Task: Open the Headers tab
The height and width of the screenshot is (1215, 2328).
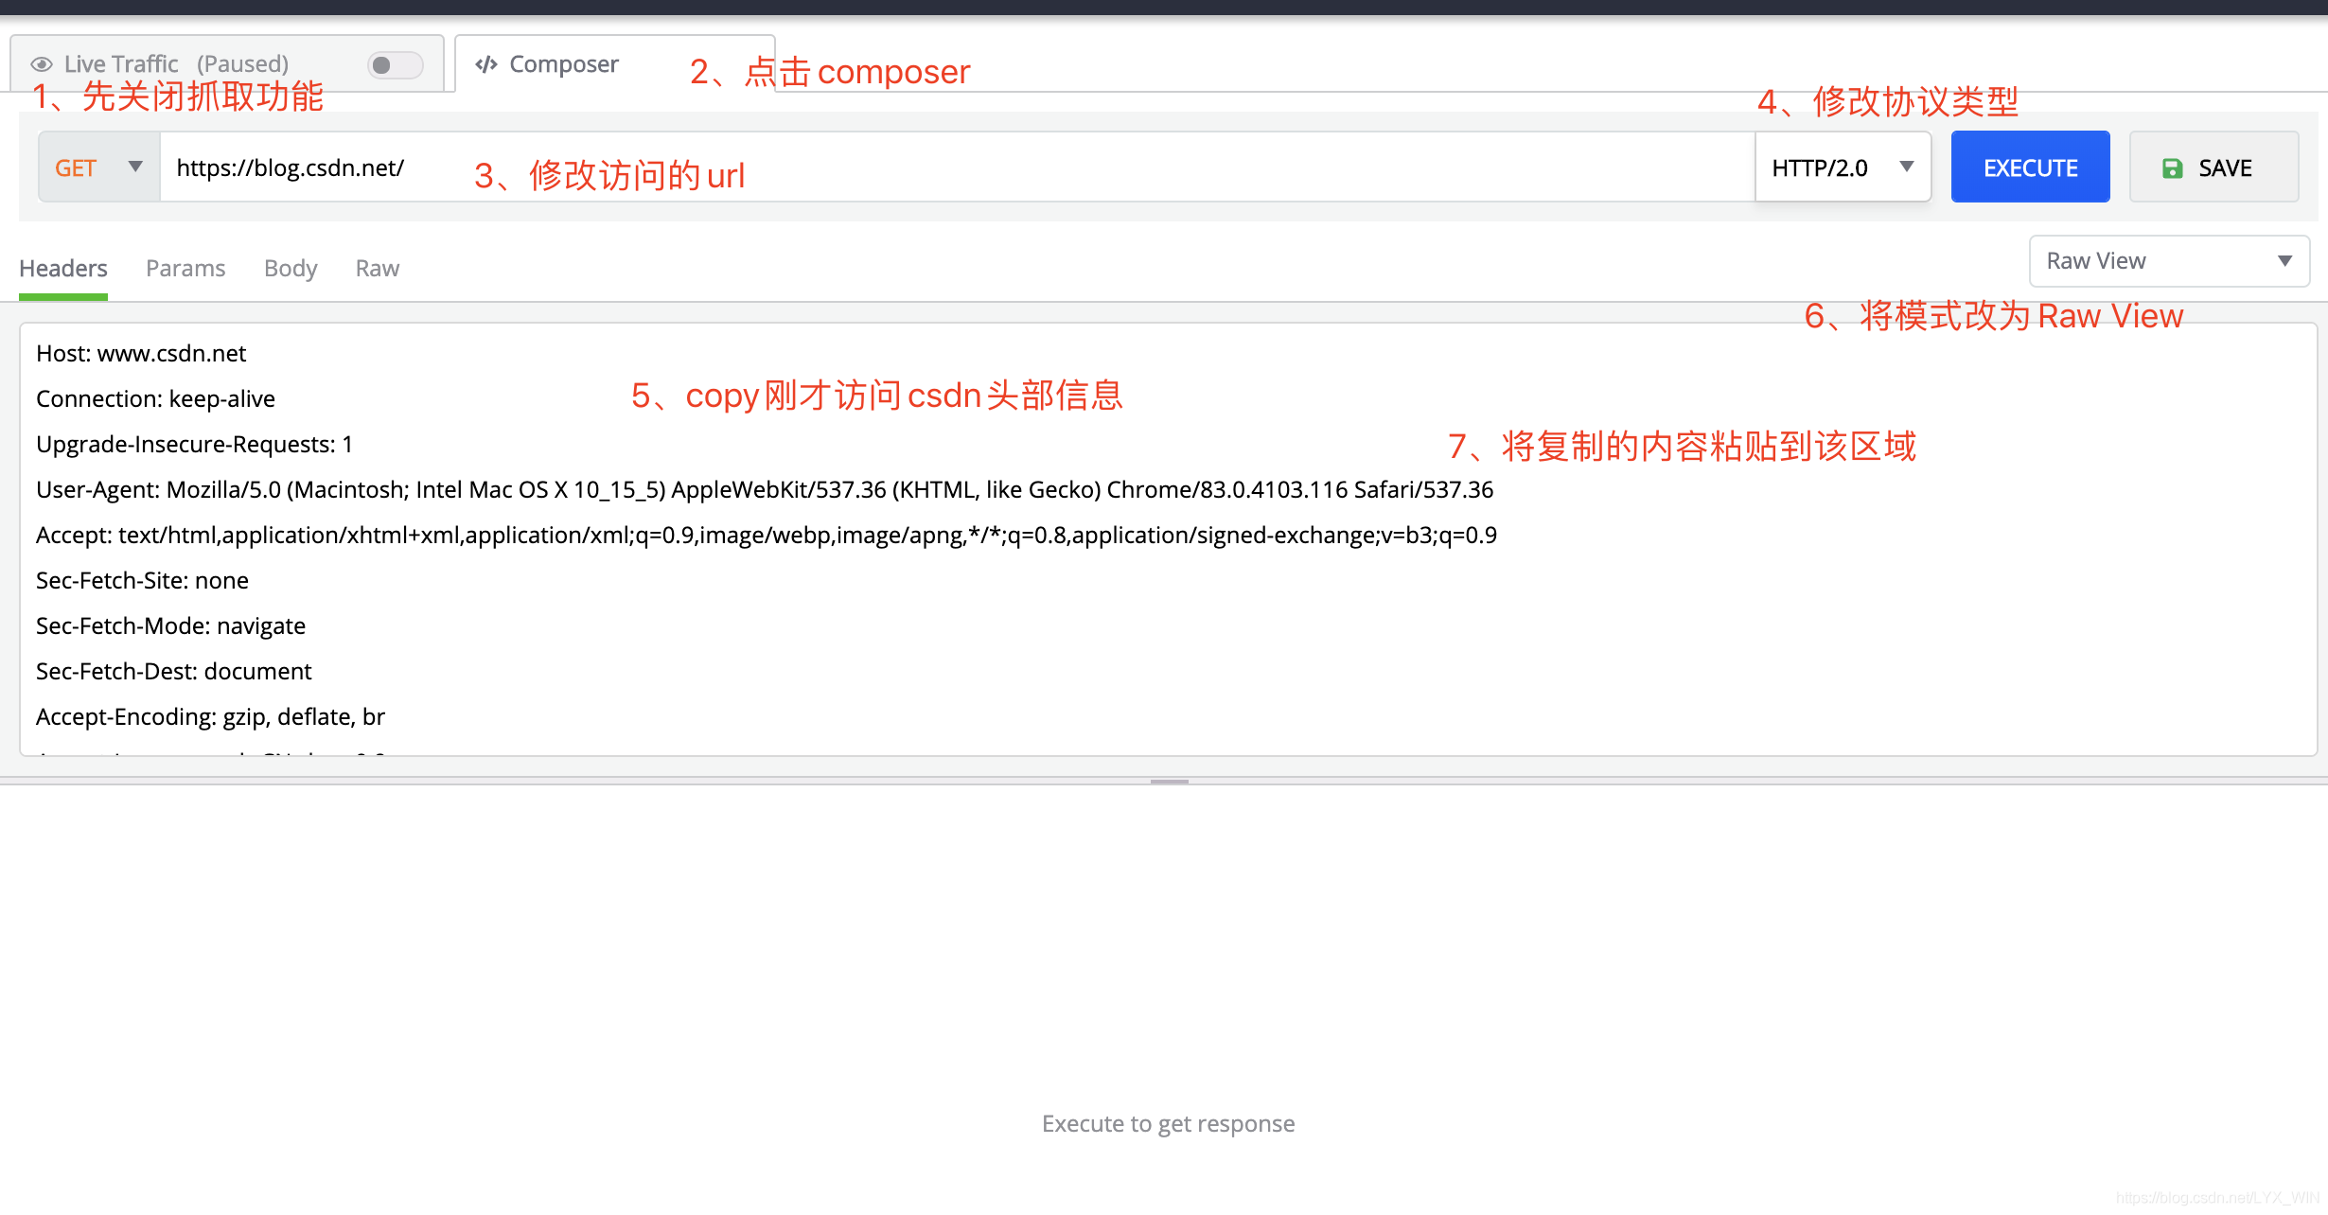Action: click(x=63, y=269)
